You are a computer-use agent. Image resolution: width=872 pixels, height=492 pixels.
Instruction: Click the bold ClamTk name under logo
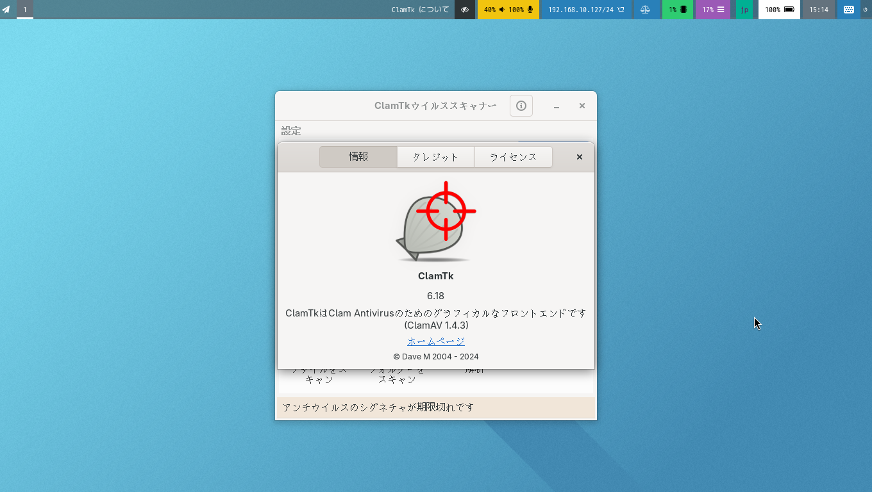(436, 276)
